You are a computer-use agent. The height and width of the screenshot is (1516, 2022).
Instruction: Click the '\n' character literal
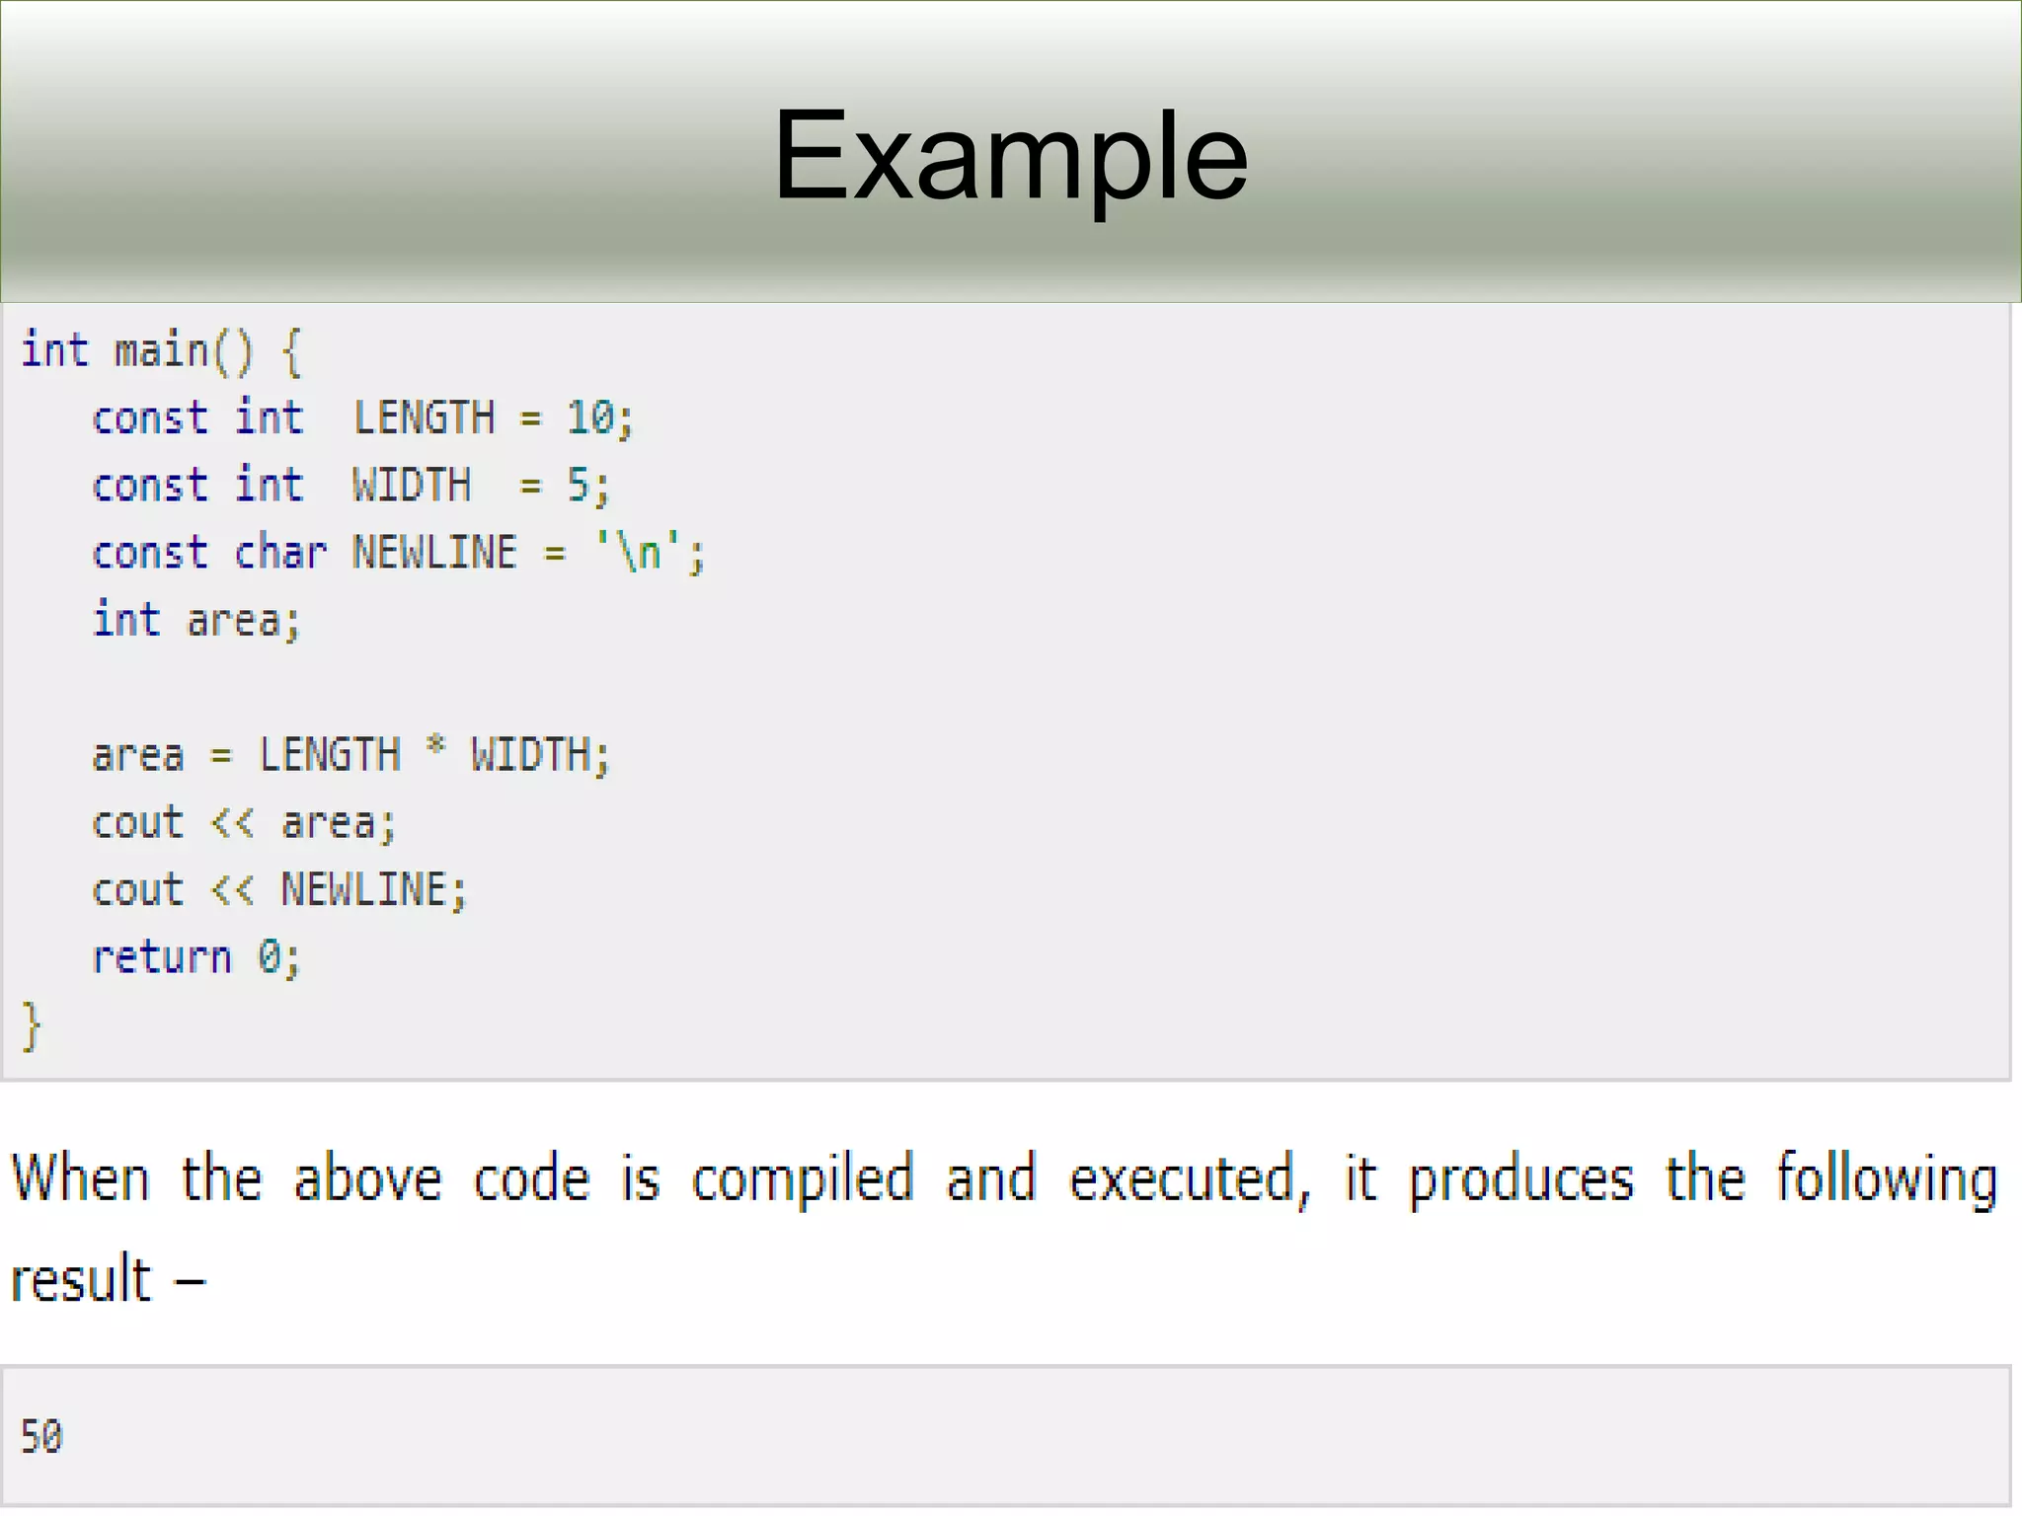click(x=639, y=552)
